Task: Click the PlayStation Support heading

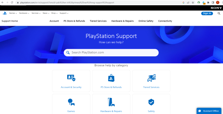Action: point(111,36)
